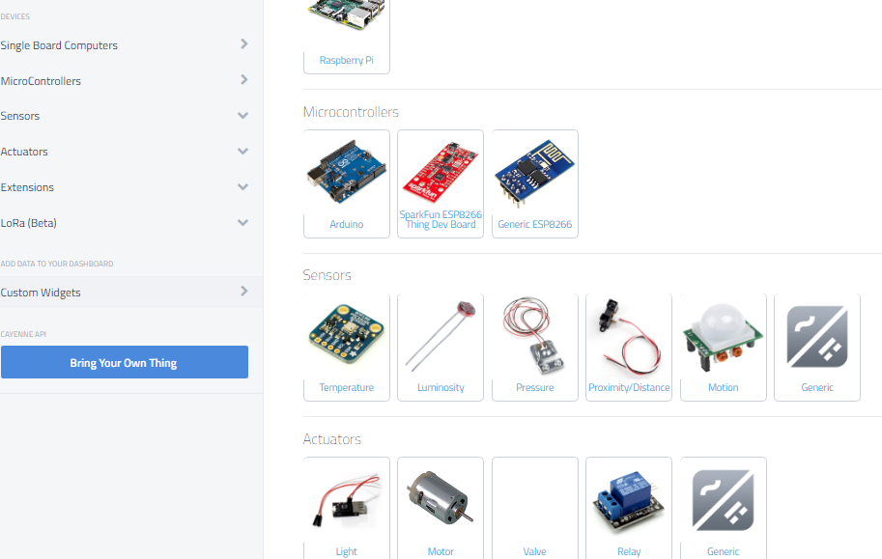Click the Valve label link
The width and height of the screenshot is (882, 559).
click(x=535, y=551)
